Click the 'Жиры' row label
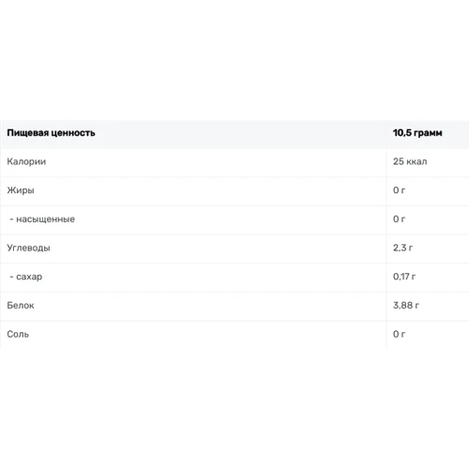This screenshot has width=469, height=469. click(x=21, y=190)
